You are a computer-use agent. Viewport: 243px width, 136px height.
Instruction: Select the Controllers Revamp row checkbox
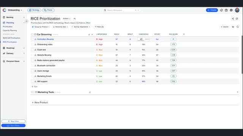32,39
